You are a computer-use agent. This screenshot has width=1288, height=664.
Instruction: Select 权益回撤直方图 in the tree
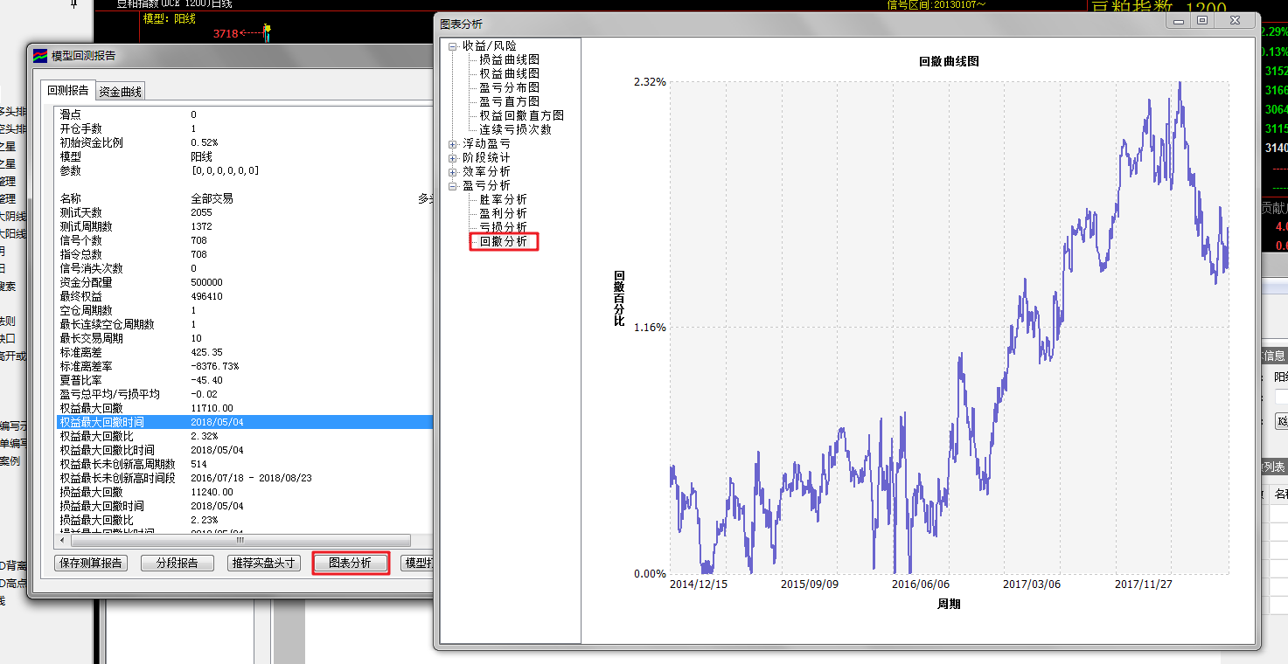(x=521, y=115)
